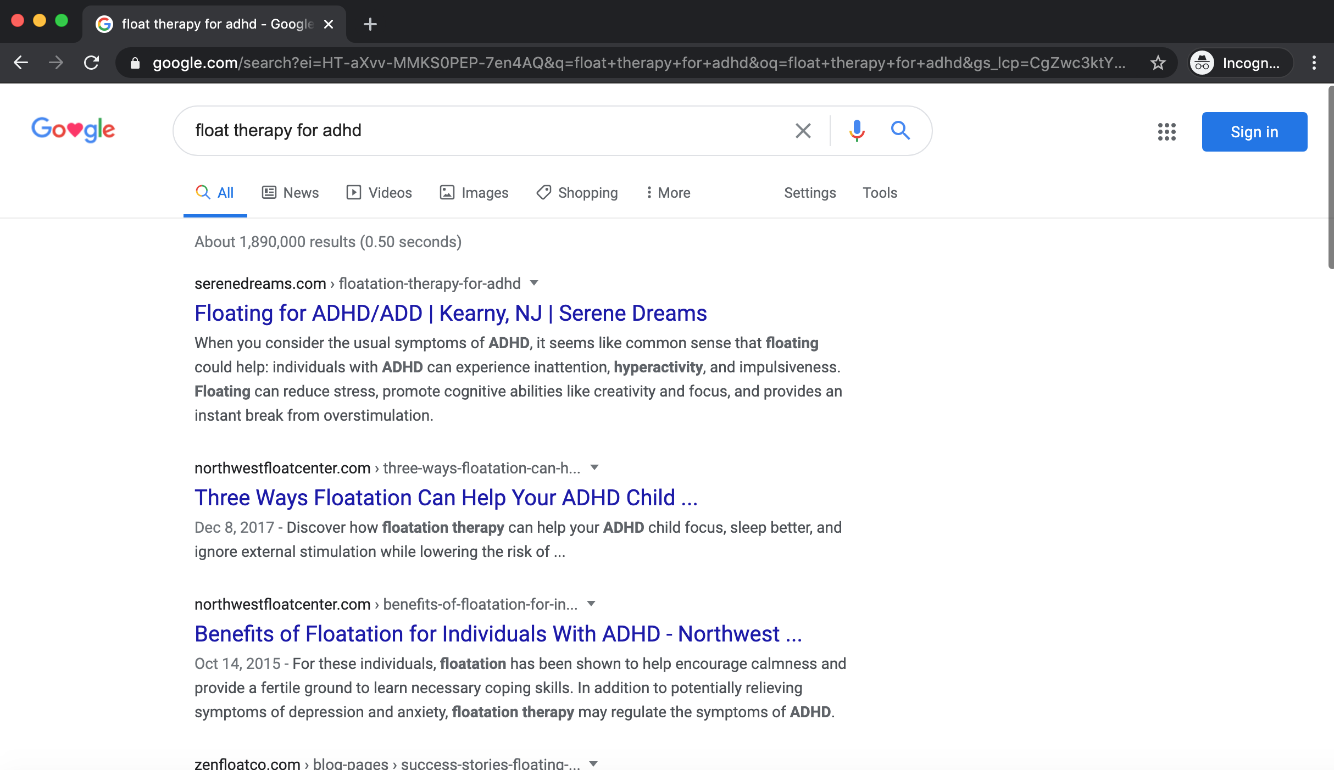
Task: Open a new browser tab
Action: coord(370,24)
